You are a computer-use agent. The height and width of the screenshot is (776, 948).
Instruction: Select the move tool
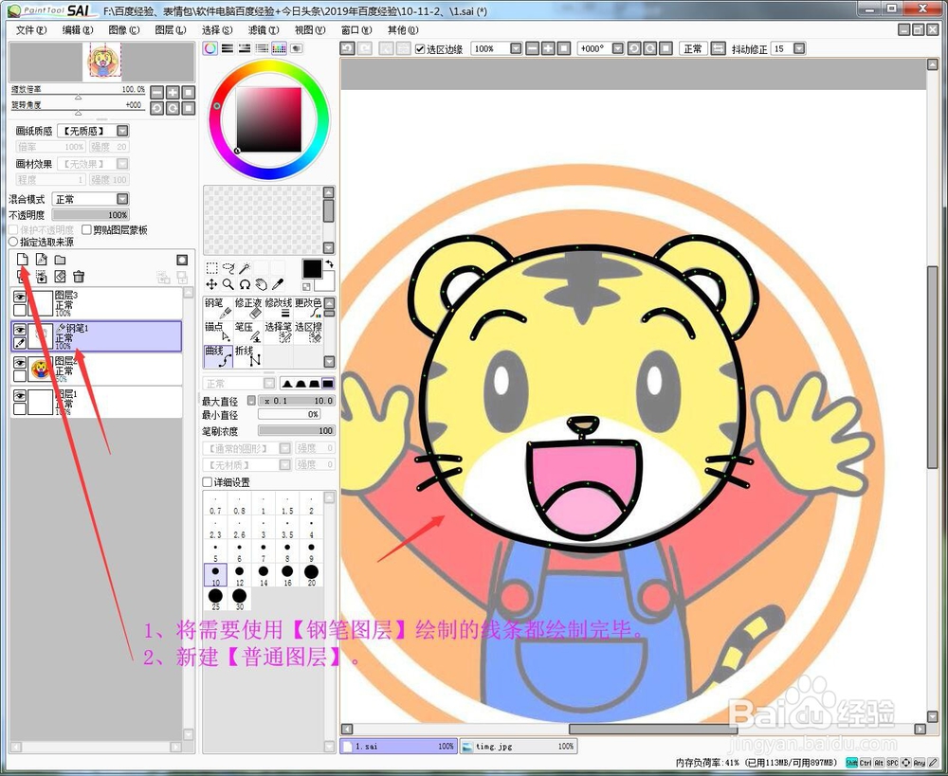[211, 284]
